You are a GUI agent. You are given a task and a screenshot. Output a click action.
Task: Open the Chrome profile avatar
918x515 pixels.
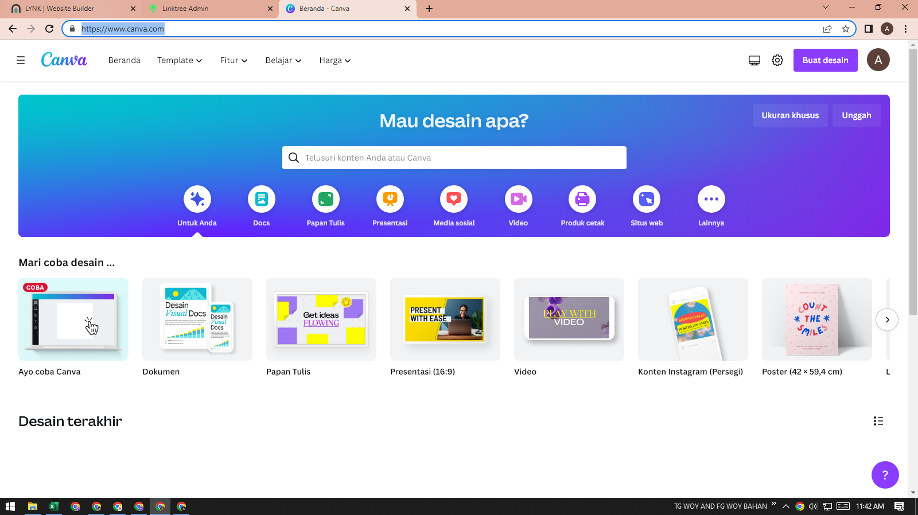tap(887, 29)
